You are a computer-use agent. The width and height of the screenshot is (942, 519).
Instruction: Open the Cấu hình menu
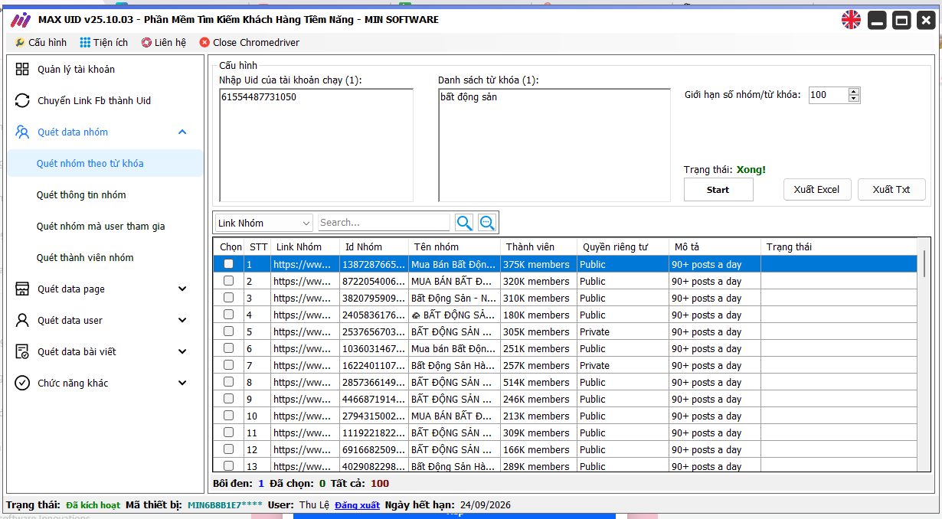tap(41, 43)
